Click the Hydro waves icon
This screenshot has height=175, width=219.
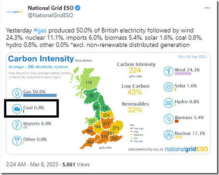click(168, 103)
